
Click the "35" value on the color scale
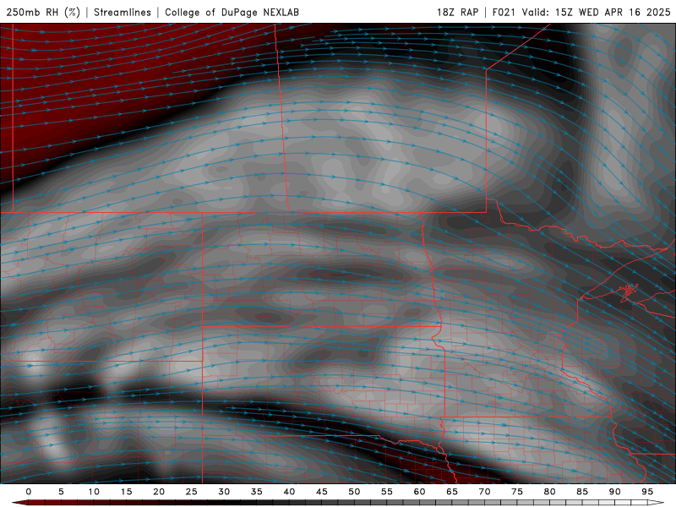(x=257, y=492)
